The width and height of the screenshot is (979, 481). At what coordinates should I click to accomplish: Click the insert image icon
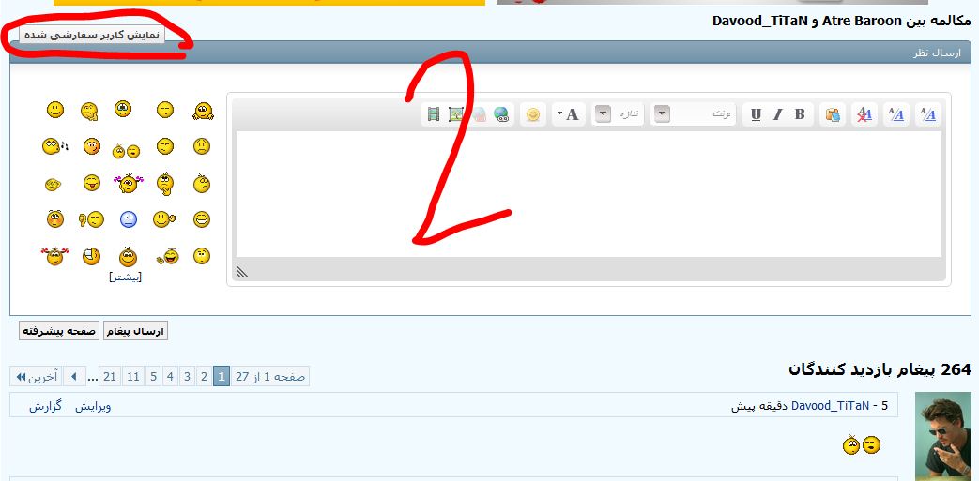pyautogui.click(x=456, y=114)
